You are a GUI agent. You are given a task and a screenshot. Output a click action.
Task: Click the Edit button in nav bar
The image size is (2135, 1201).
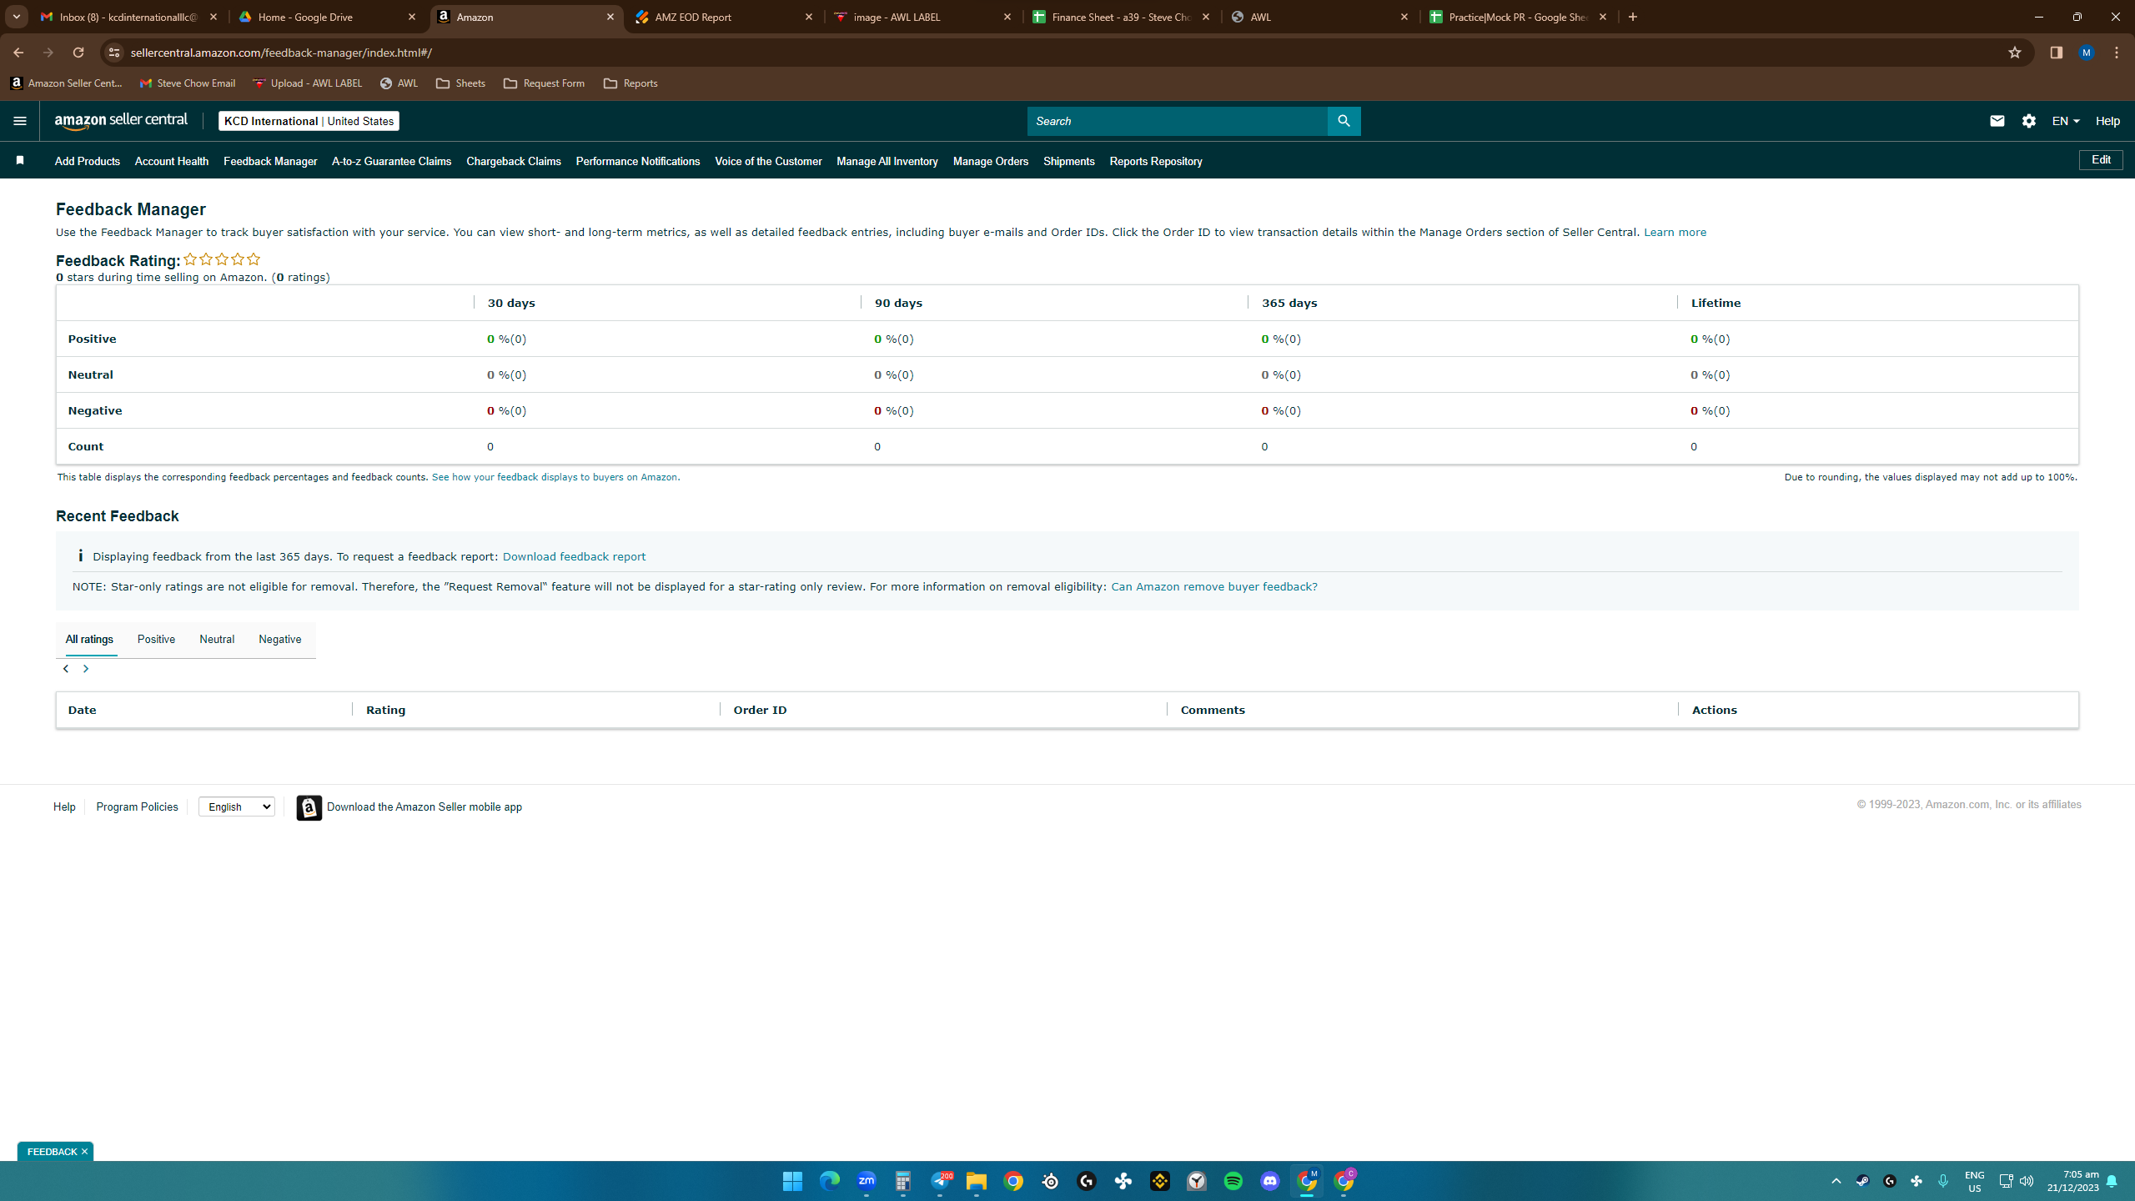[x=2101, y=160]
